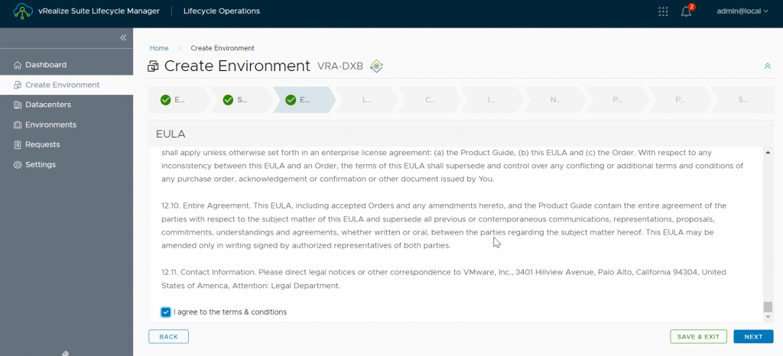Collapse the page header with double up chevron
The width and height of the screenshot is (783, 356).
[768, 66]
